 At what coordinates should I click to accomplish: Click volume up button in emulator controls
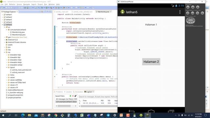tap(193, 7)
